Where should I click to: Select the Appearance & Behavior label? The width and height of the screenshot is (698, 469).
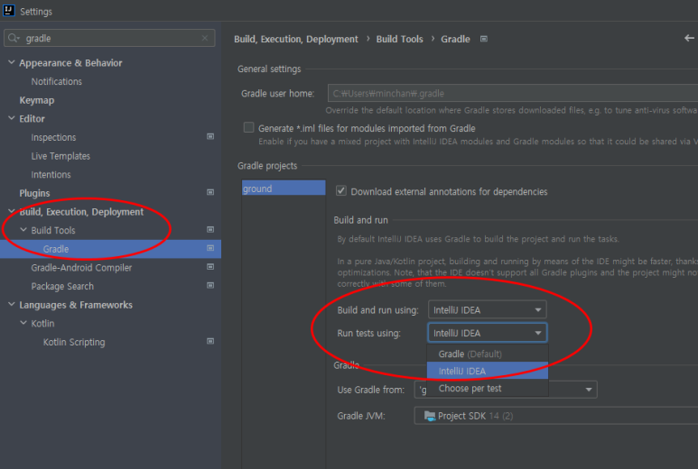[x=70, y=62]
